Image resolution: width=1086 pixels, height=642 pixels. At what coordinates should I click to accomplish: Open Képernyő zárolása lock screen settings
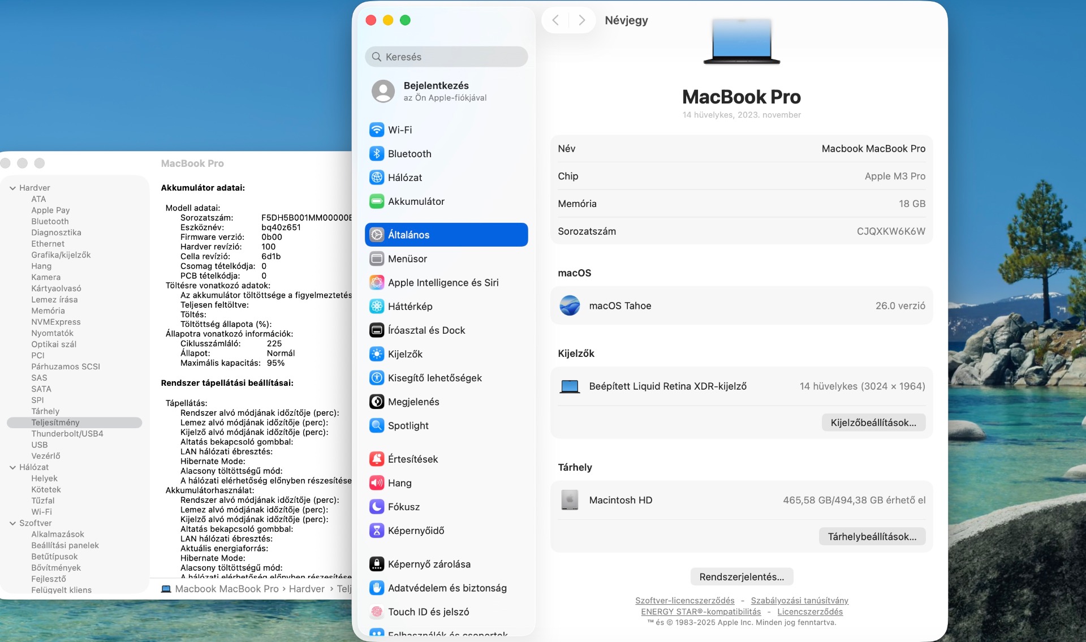click(446, 564)
